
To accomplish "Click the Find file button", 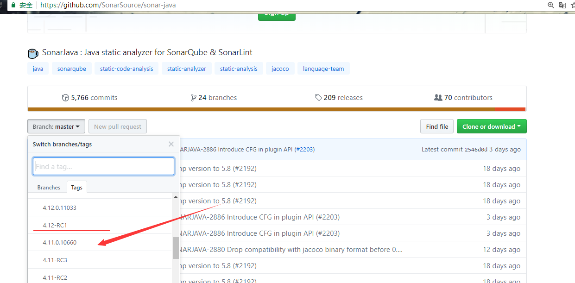I will click(437, 126).
